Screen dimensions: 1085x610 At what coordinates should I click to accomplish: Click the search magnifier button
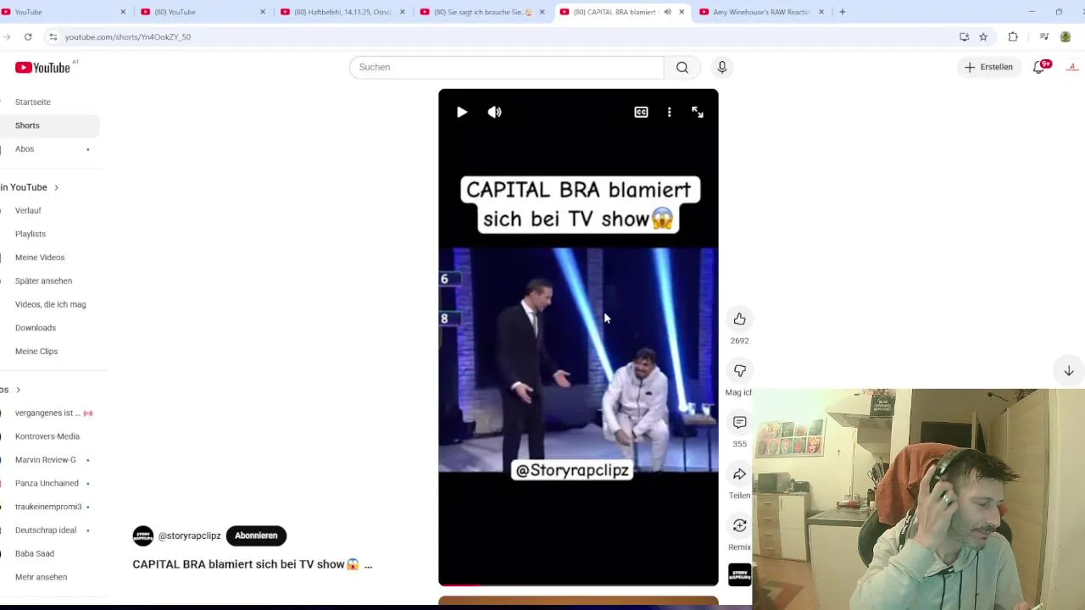(x=682, y=67)
